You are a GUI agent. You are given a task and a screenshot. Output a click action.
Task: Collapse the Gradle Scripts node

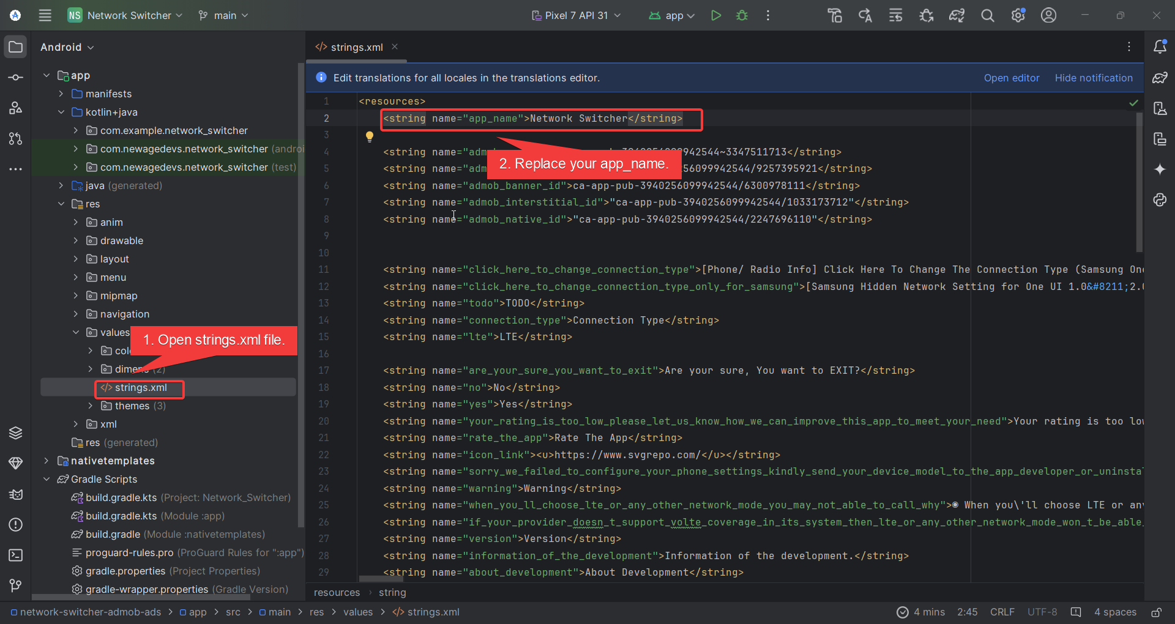[47, 479]
